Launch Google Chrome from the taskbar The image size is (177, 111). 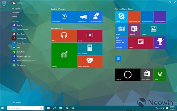click(x=73, y=108)
